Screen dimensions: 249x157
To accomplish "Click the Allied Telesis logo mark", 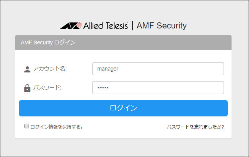I will click(71, 26).
